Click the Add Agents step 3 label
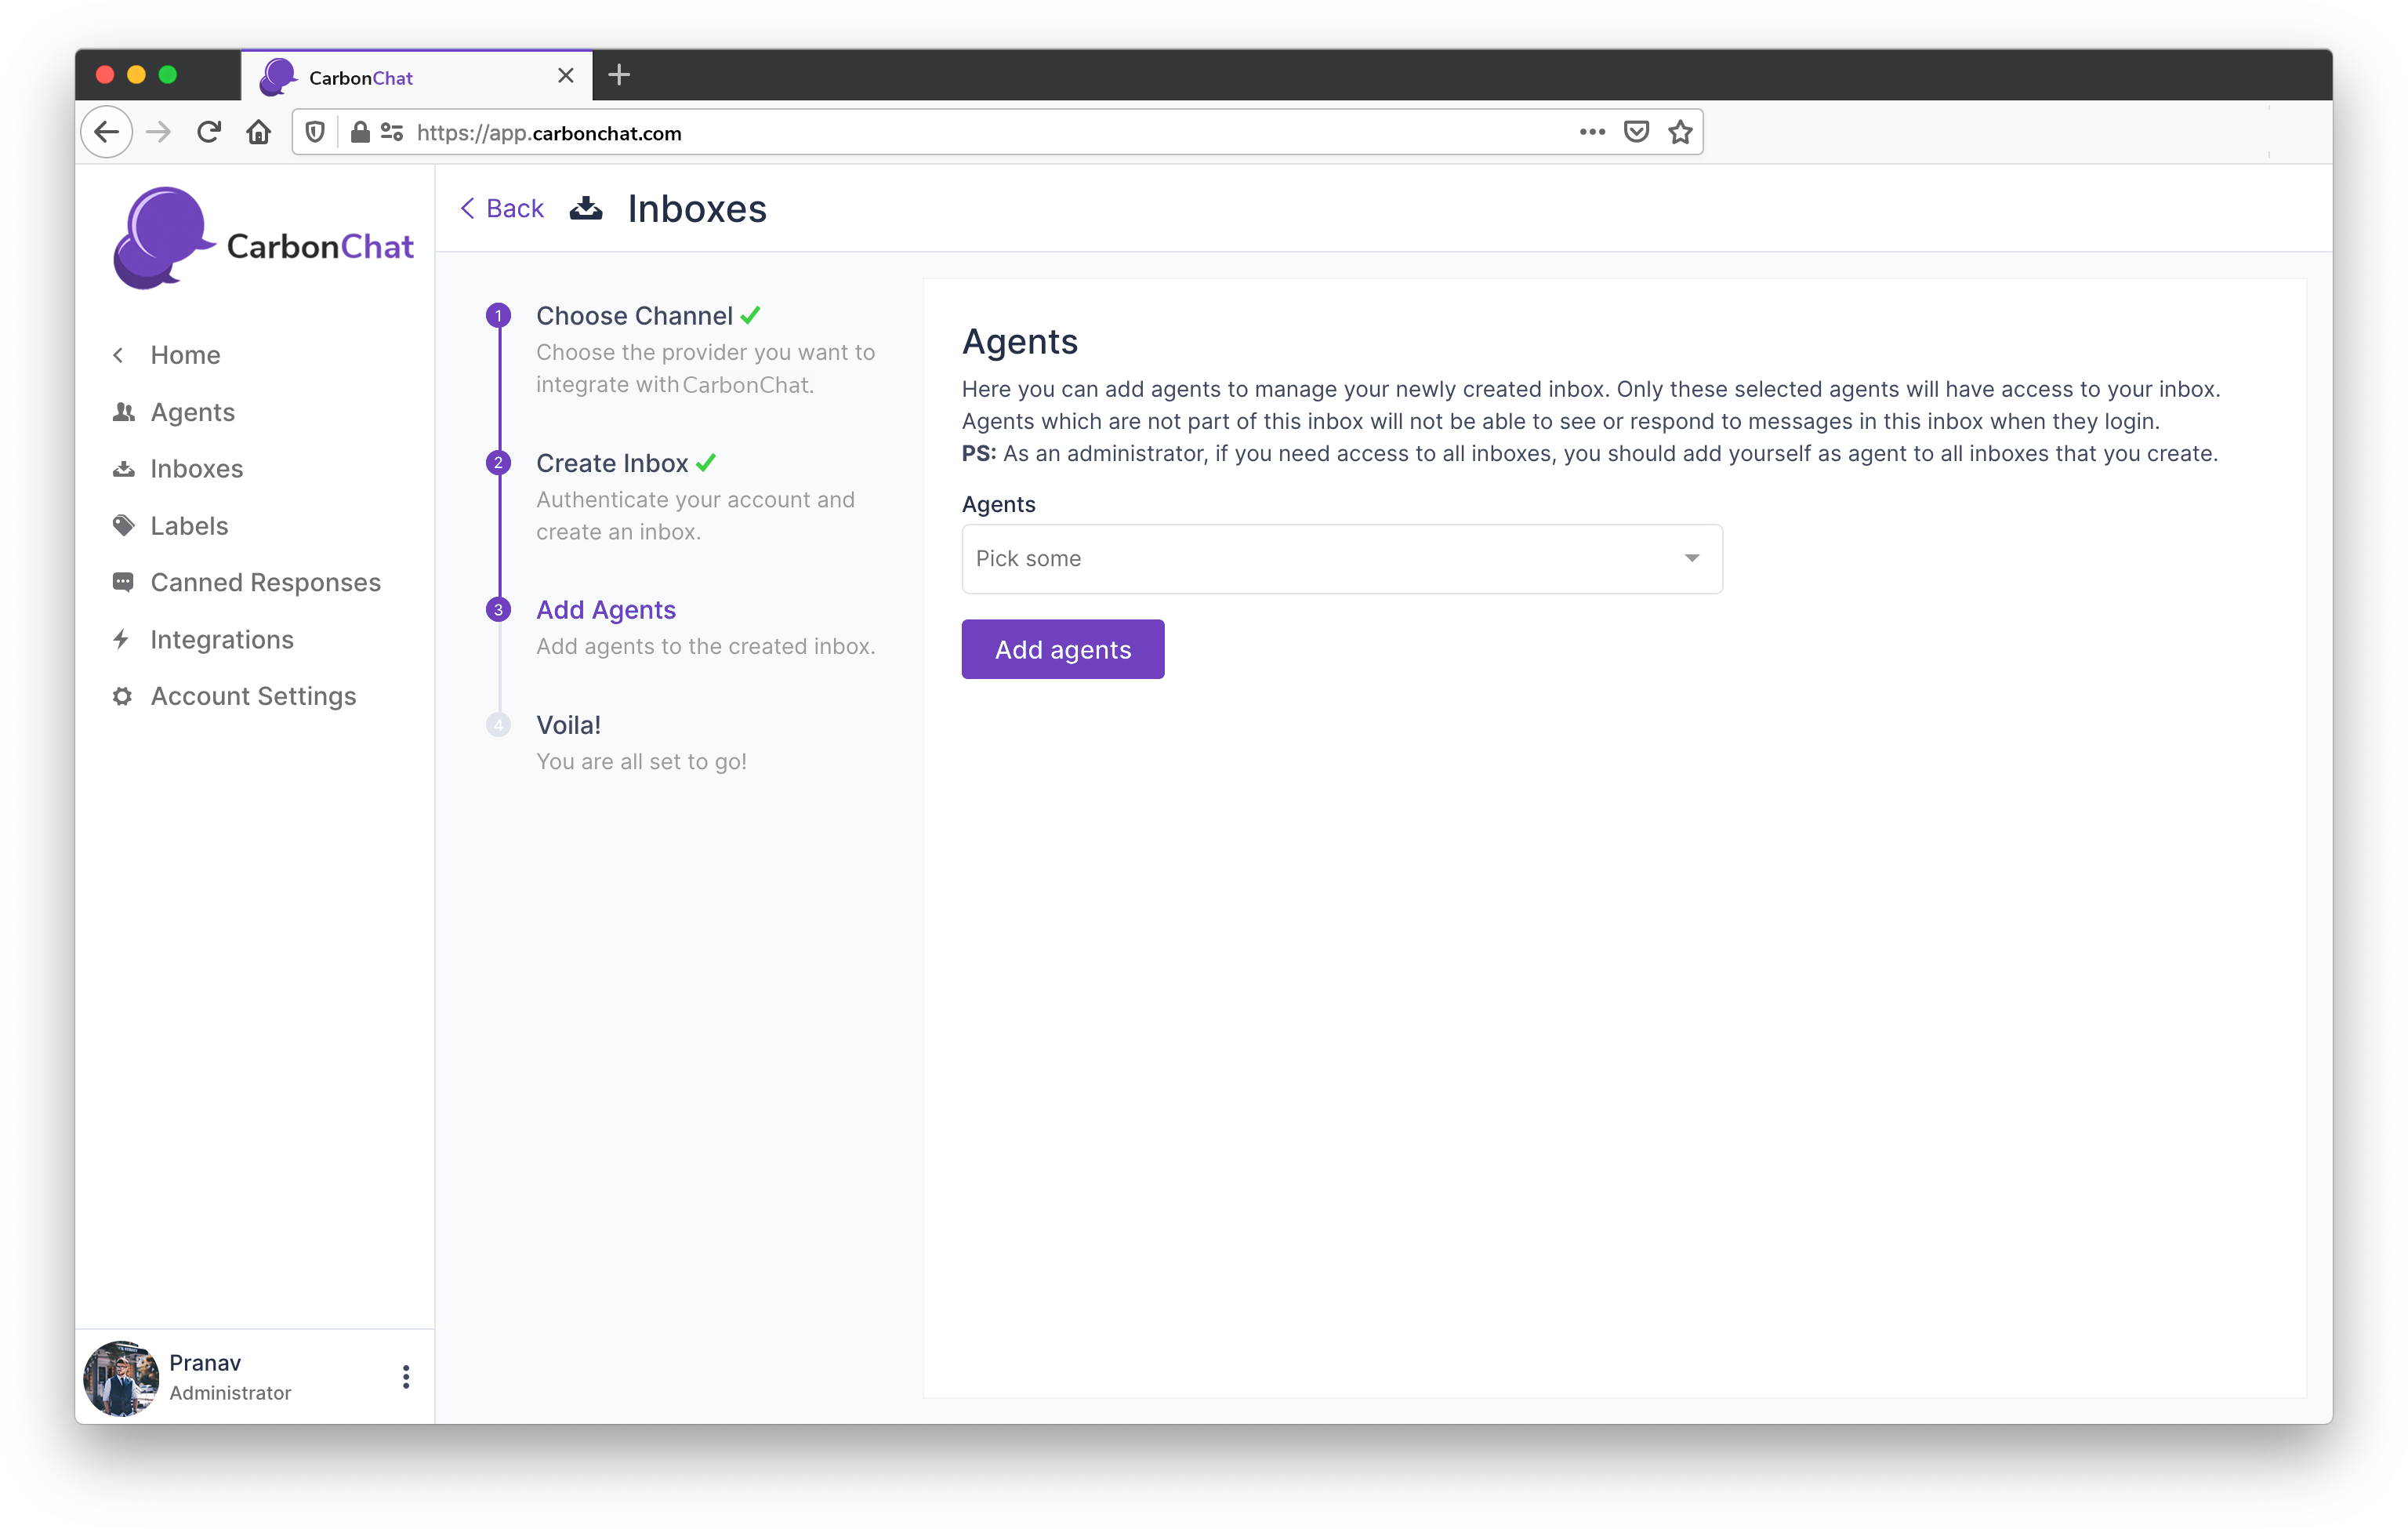This screenshot has width=2408, height=1529. point(606,609)
